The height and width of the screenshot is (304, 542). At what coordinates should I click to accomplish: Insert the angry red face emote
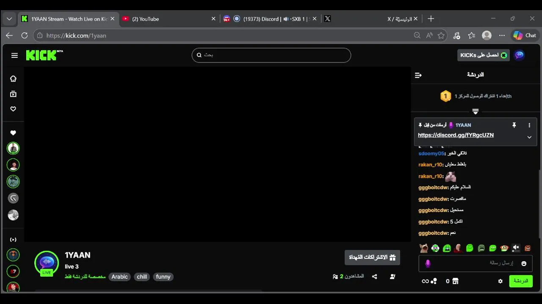point(527,248)
